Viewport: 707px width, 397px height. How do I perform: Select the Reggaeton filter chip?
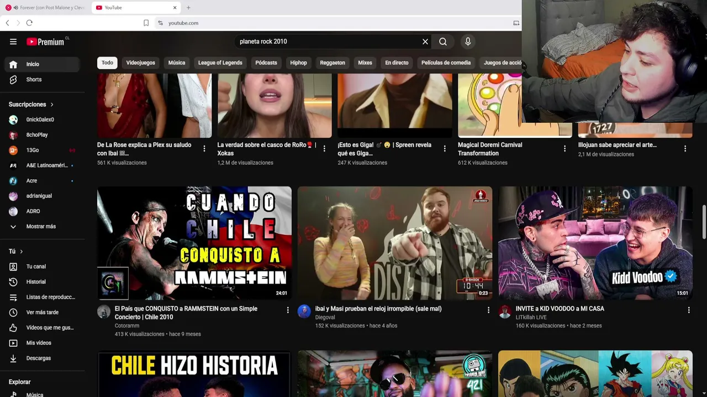tap(333, 63)
